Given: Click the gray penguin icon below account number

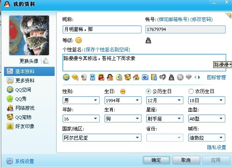Looking at the screenshot, I should (148, 41).
